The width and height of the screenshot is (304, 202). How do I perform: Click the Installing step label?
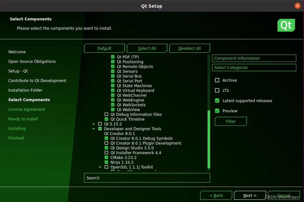pos(17,128)
